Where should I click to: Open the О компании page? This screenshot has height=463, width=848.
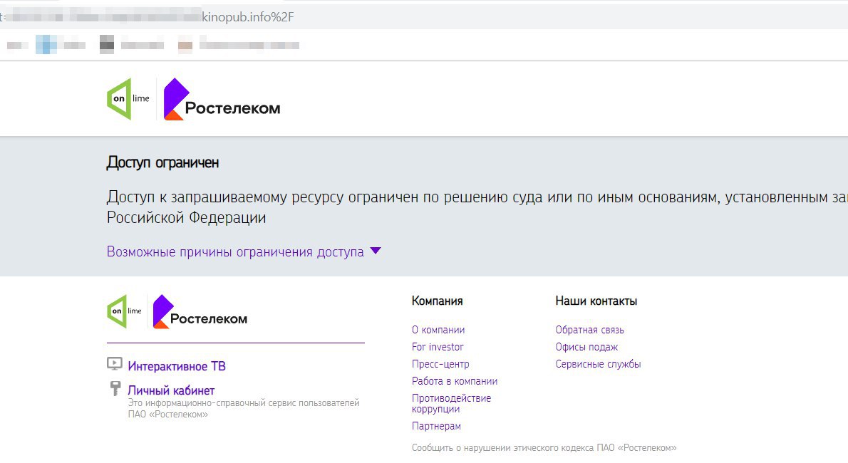(x=438, y=330)
